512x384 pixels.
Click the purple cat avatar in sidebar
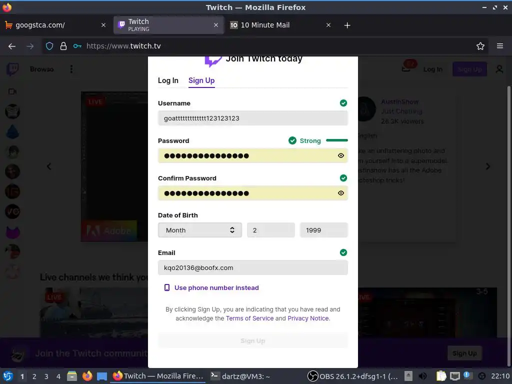(12, 232)
